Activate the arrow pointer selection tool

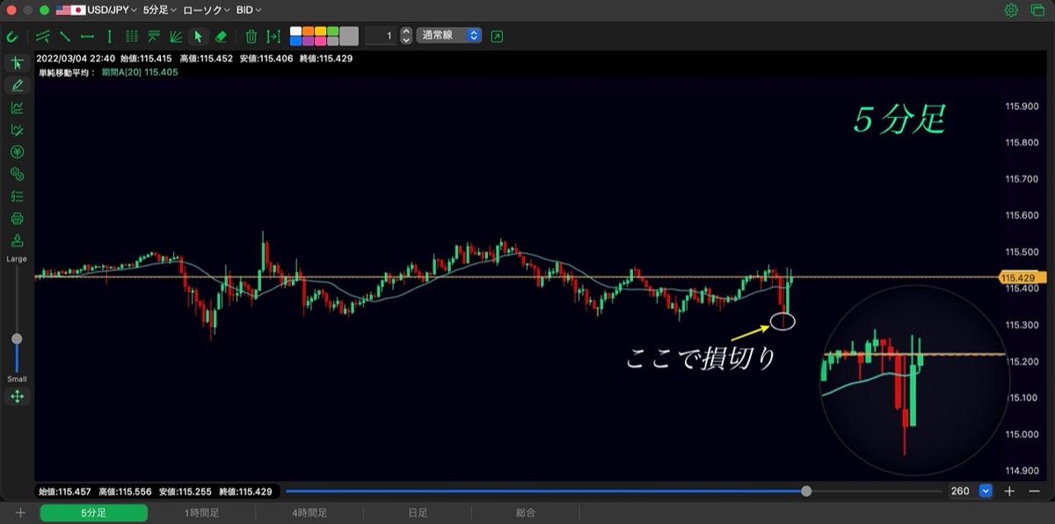[x=198, y=36]
